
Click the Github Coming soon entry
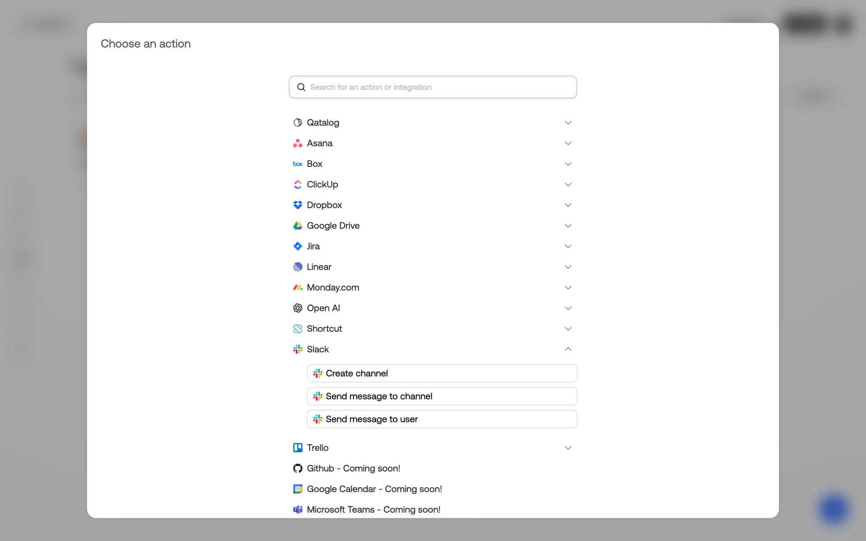[x=353, y=468]
